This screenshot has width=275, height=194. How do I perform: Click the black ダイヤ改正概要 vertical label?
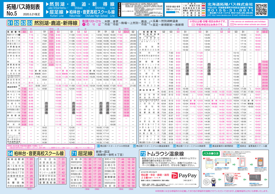[119, 10]
